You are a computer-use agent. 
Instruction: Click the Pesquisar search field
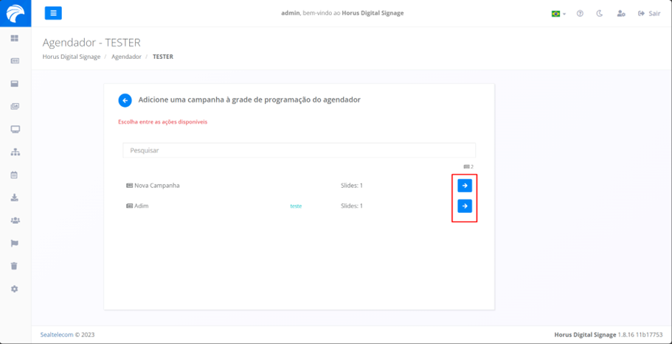click(299, 150)
